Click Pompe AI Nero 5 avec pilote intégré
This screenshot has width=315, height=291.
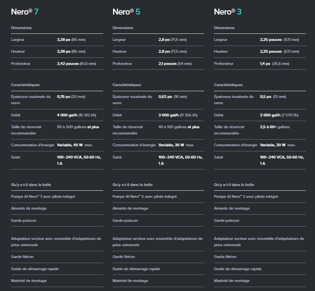click(x=145, y=197)
